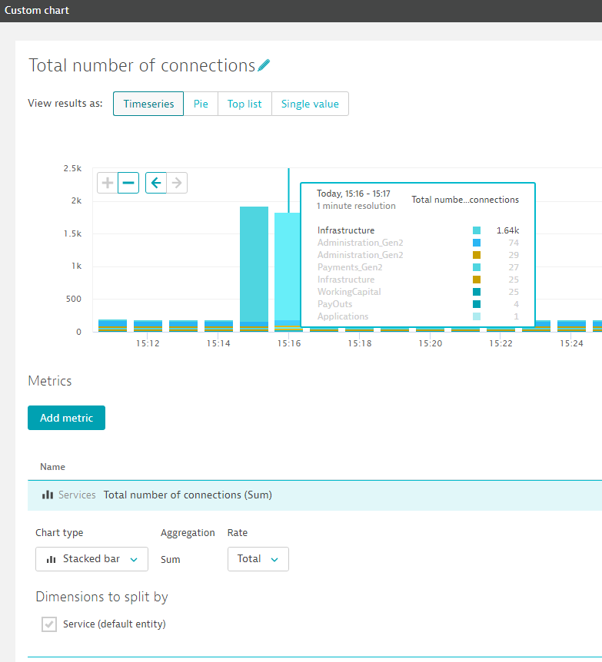Select the Top list view

[x=244, y=104]
